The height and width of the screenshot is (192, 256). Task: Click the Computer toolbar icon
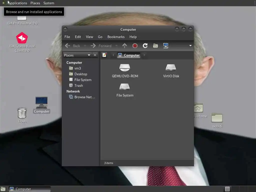(166, 46)
